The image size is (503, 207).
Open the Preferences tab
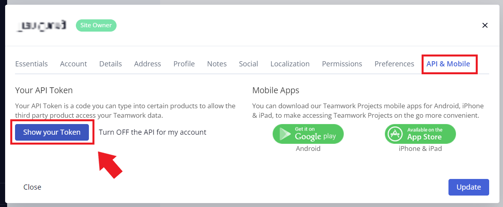point(394,64)
